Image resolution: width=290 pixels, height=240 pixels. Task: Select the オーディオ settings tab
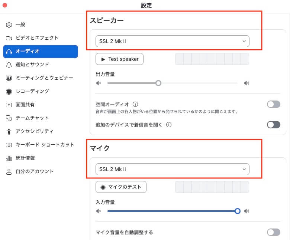pyautogui.click(x=41, y=52)
